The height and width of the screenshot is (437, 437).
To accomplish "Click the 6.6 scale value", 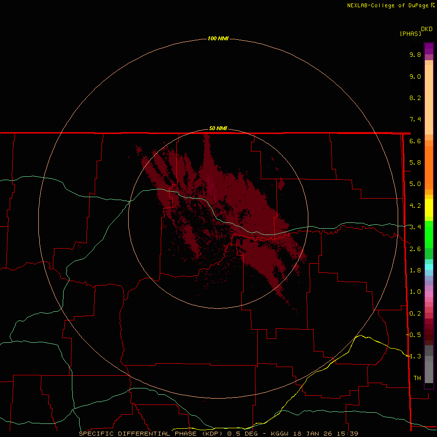I will point(415,141).
